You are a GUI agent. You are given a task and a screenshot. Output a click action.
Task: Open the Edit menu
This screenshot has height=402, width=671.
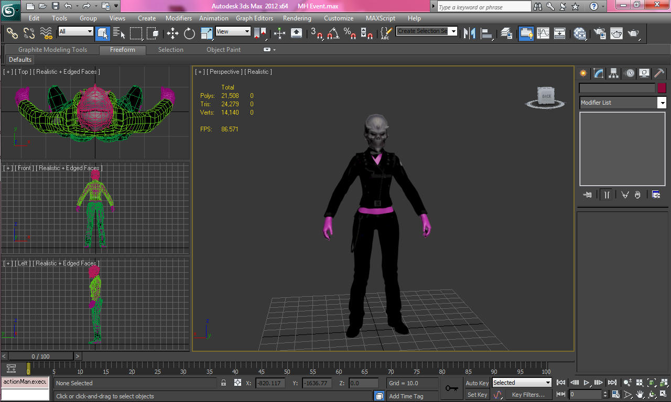34,18
